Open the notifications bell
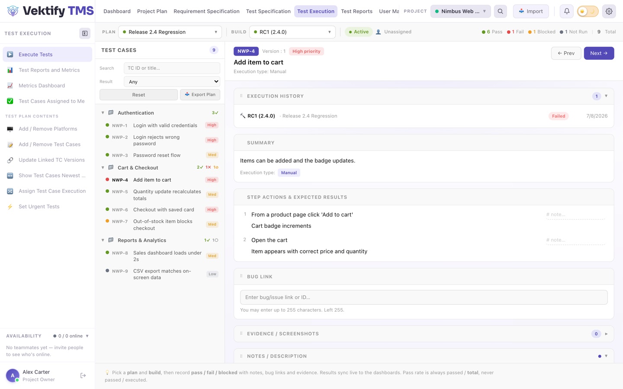The width and height of the screenshot is (623, 389). tap(567, 11)
